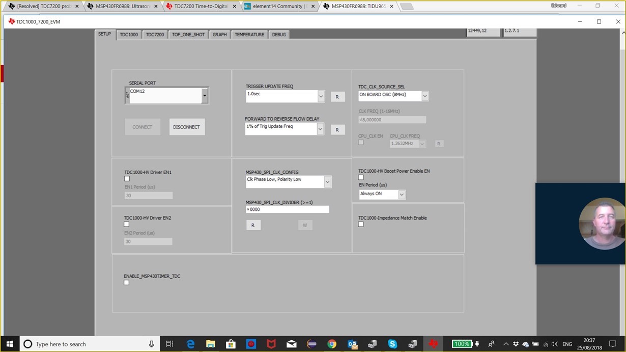Click R button beside CPU_CLK FREQ
Viewport: 626px width, 352px height.
click(439, 144)
